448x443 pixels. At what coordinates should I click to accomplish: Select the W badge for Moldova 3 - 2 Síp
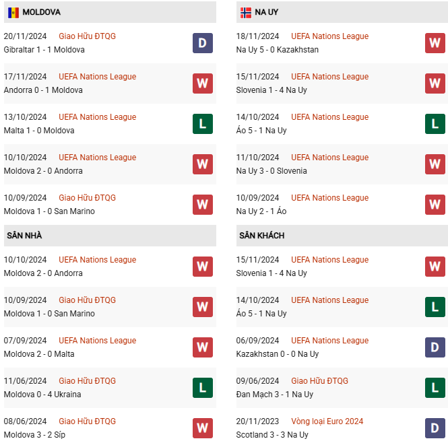tap(203, 428)
